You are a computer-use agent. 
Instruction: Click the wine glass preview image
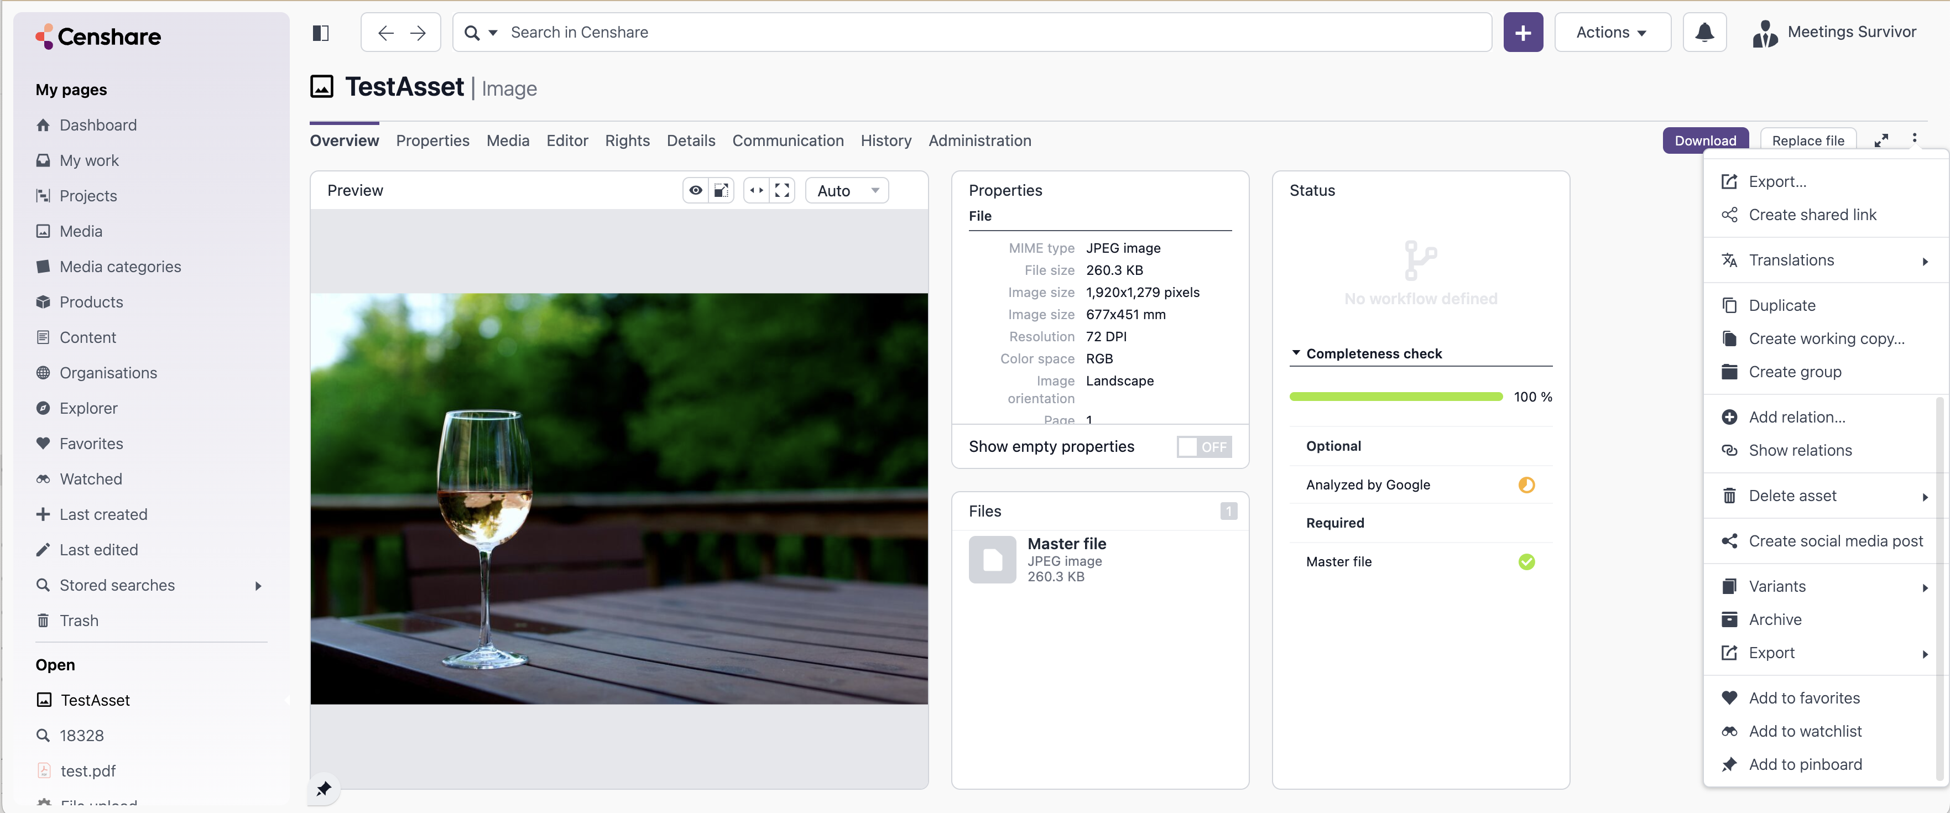(x=618, y=499)
